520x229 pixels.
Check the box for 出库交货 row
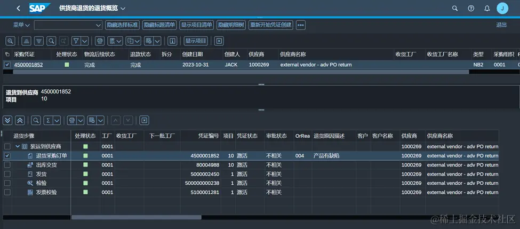click(x=7, y=165)
